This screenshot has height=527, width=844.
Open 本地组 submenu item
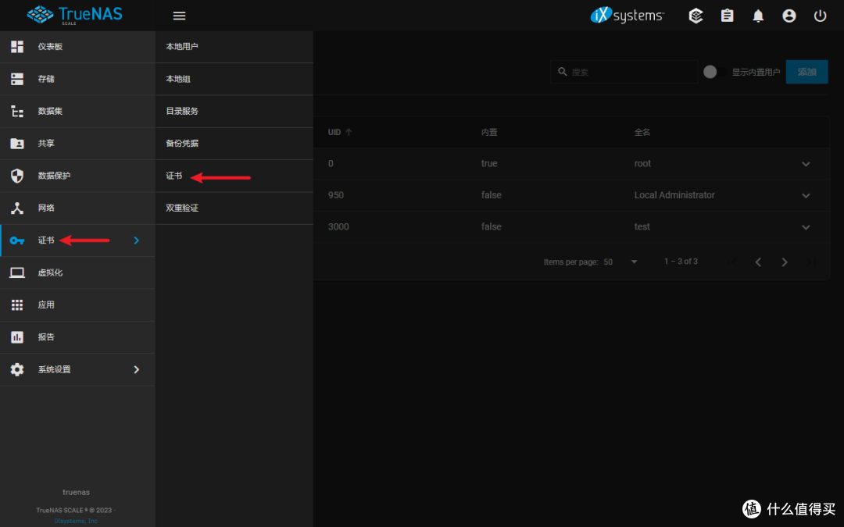tap(234, 79)
